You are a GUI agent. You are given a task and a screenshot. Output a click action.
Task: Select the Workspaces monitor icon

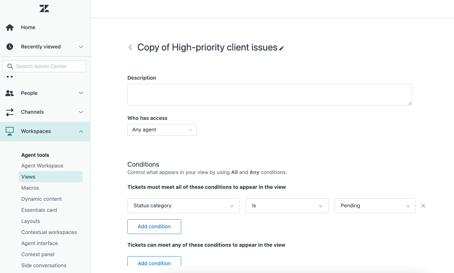click(9, 131)
